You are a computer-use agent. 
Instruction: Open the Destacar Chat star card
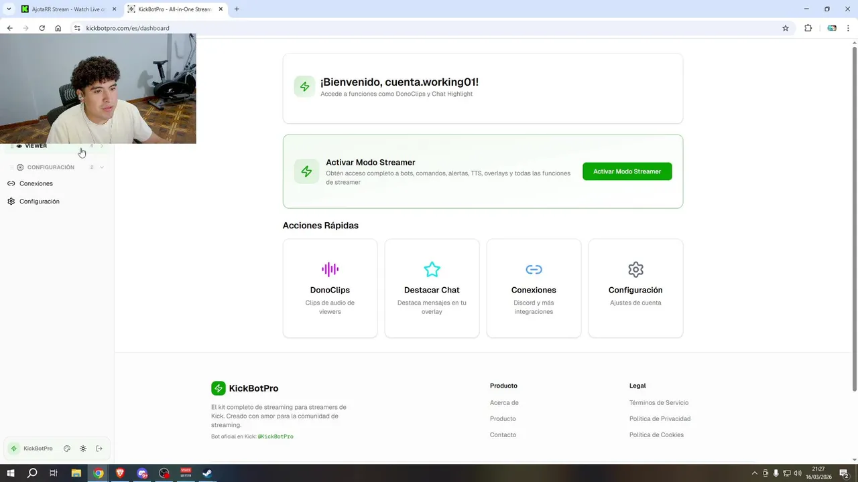[x=432, y=289]
